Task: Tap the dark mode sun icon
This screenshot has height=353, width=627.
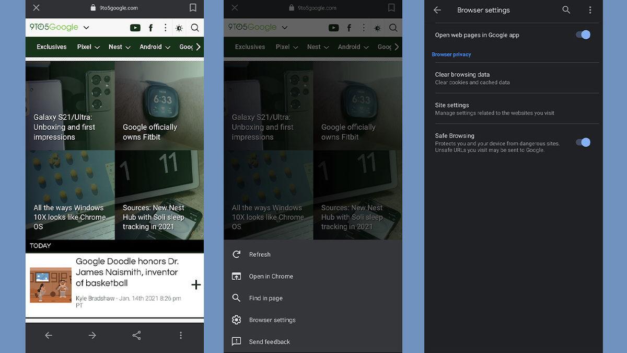Action: 180,27
